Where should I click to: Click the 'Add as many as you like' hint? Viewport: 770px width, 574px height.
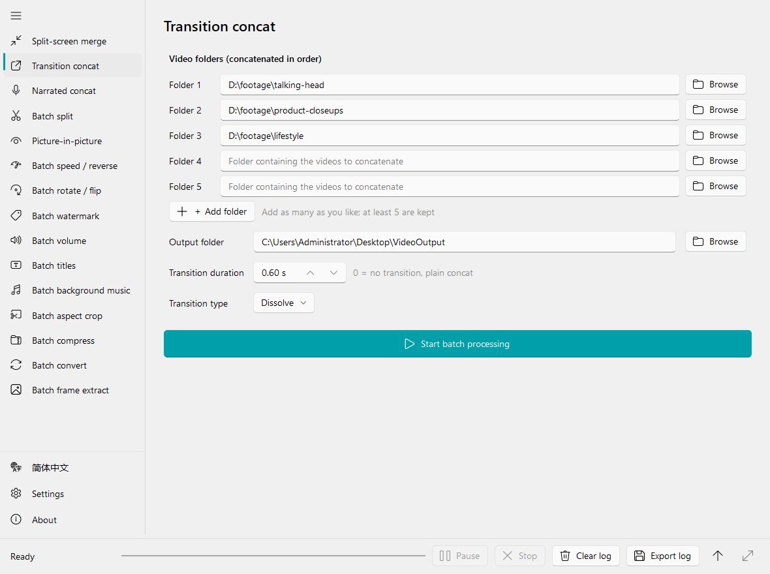[348, 212]
